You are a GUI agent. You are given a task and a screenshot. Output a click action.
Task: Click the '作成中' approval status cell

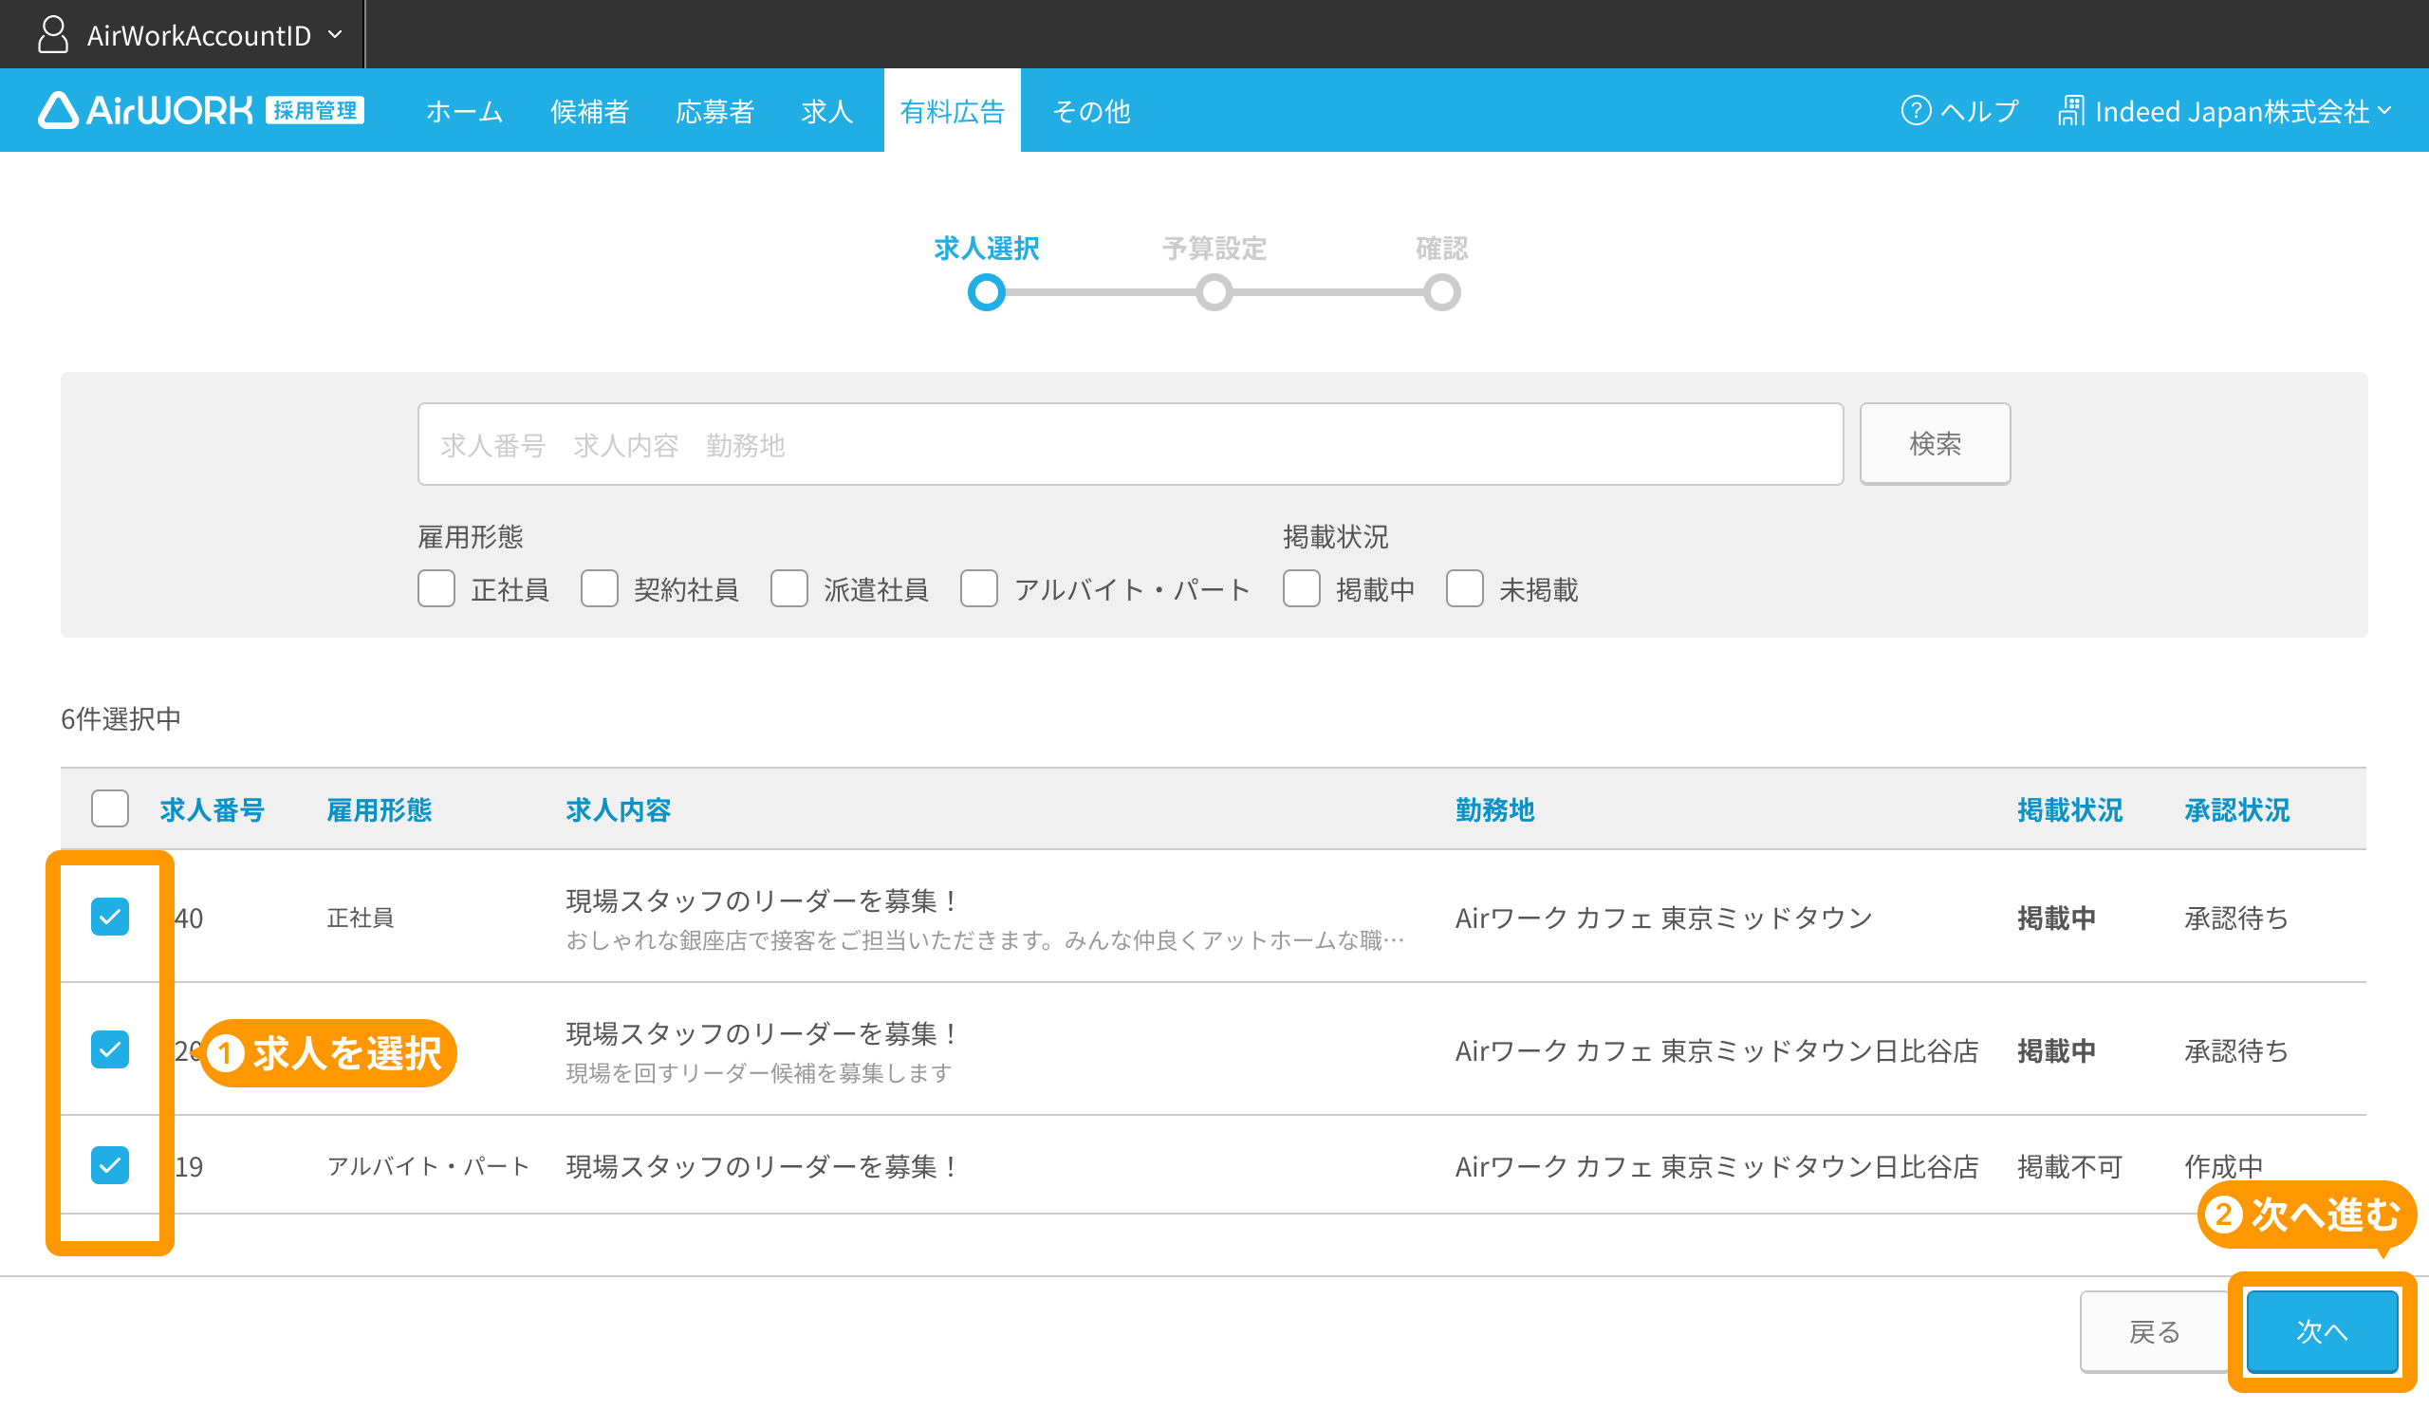(x=2223, y=1166)
